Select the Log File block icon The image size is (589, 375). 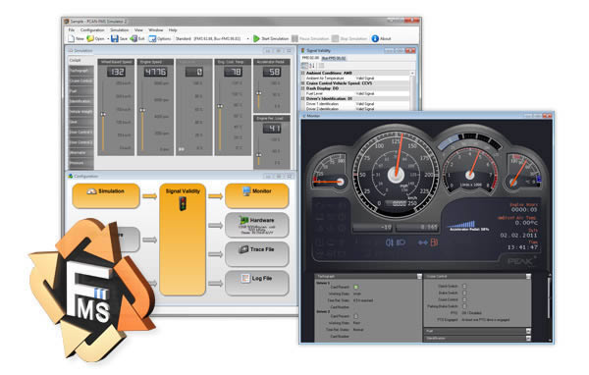pos(244,278)
